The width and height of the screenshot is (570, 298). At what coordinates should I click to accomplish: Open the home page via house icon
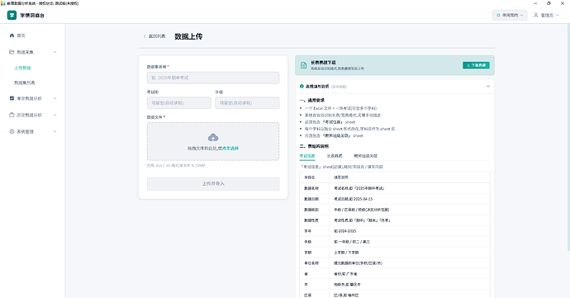(x=12, y=35)
